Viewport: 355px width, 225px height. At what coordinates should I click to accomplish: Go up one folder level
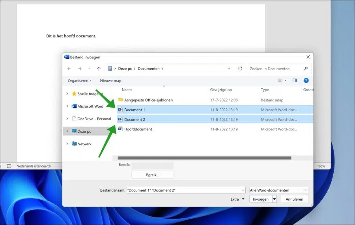99,69
